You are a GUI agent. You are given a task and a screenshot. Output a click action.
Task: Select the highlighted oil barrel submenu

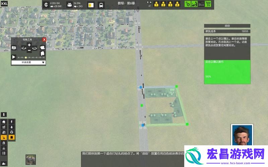(12, 137)
